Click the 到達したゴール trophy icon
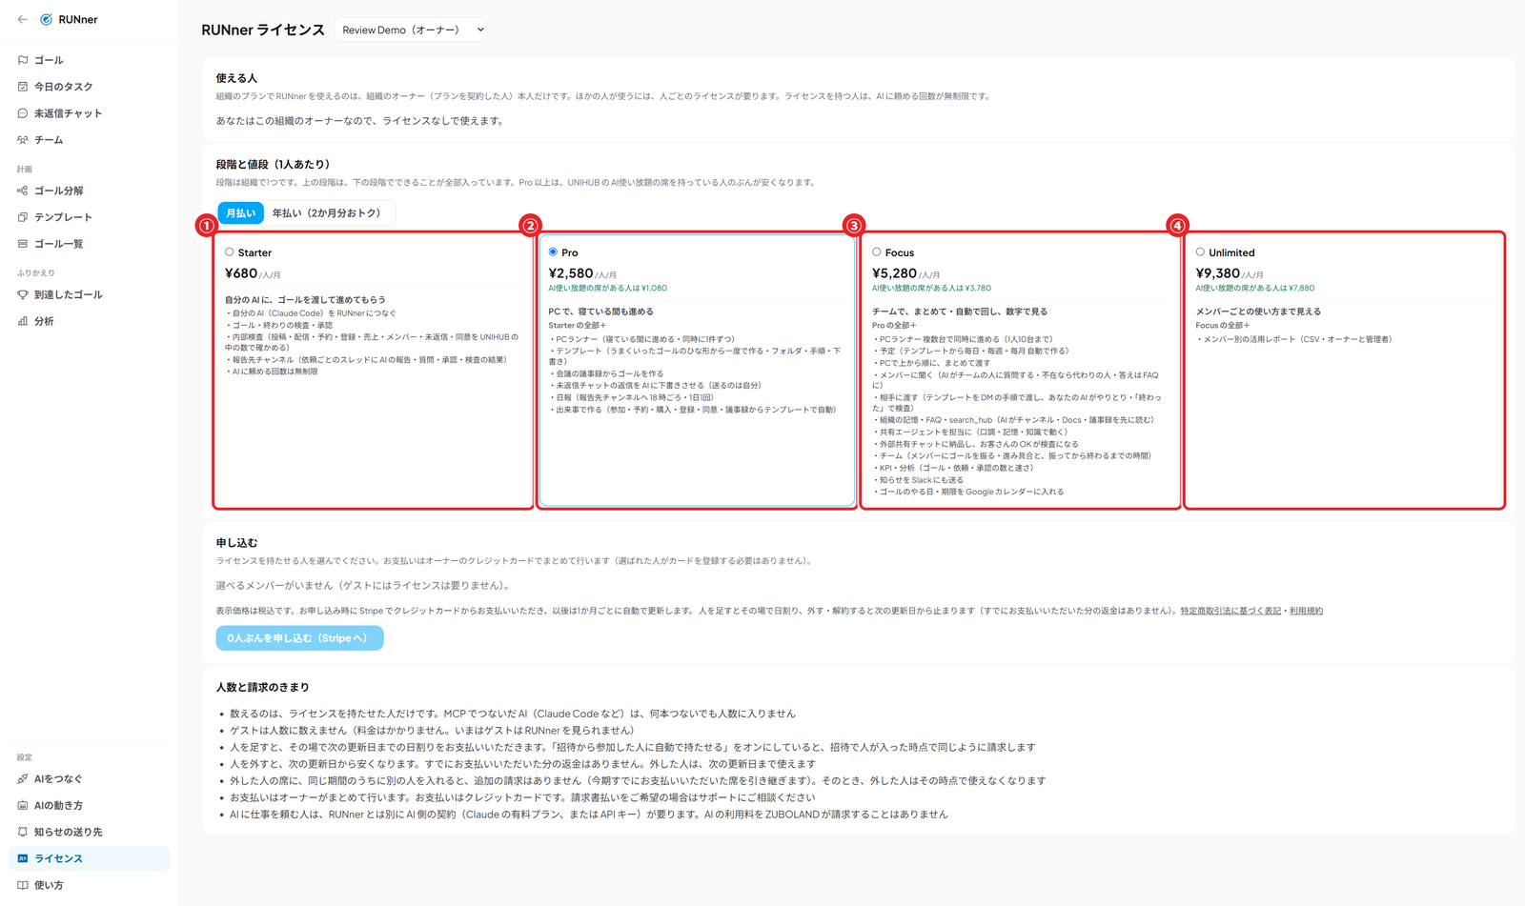The image size is (1525, 906). coord(23,294)
